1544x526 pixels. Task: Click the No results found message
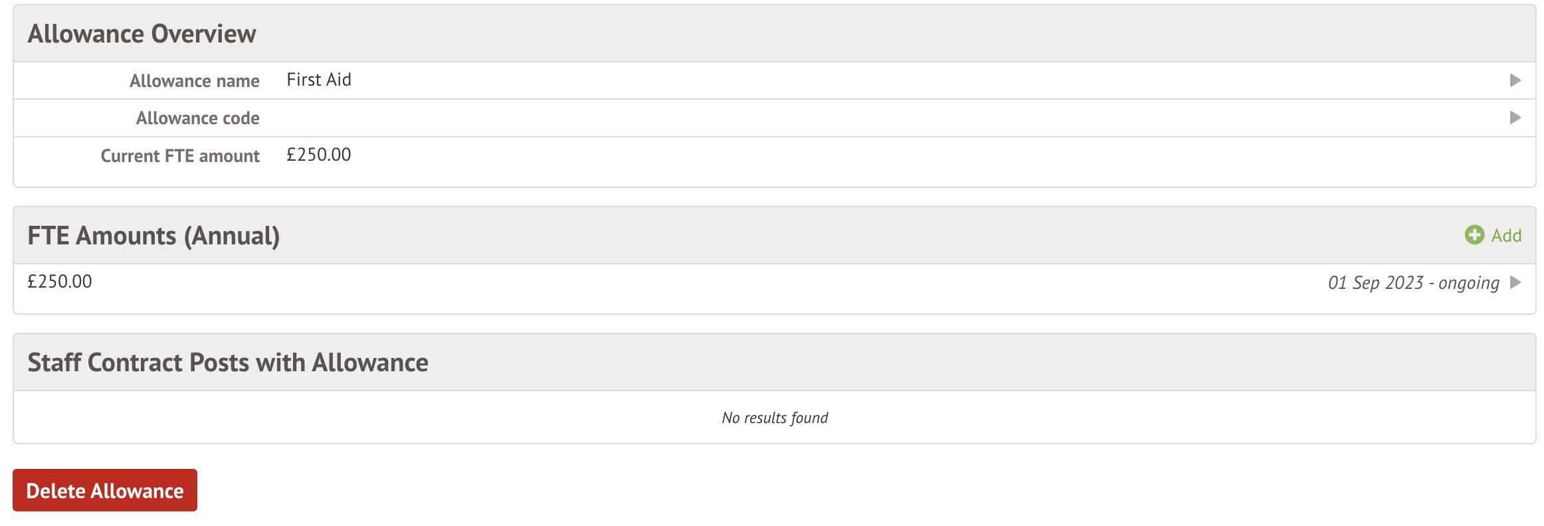(x=775, y=418)
